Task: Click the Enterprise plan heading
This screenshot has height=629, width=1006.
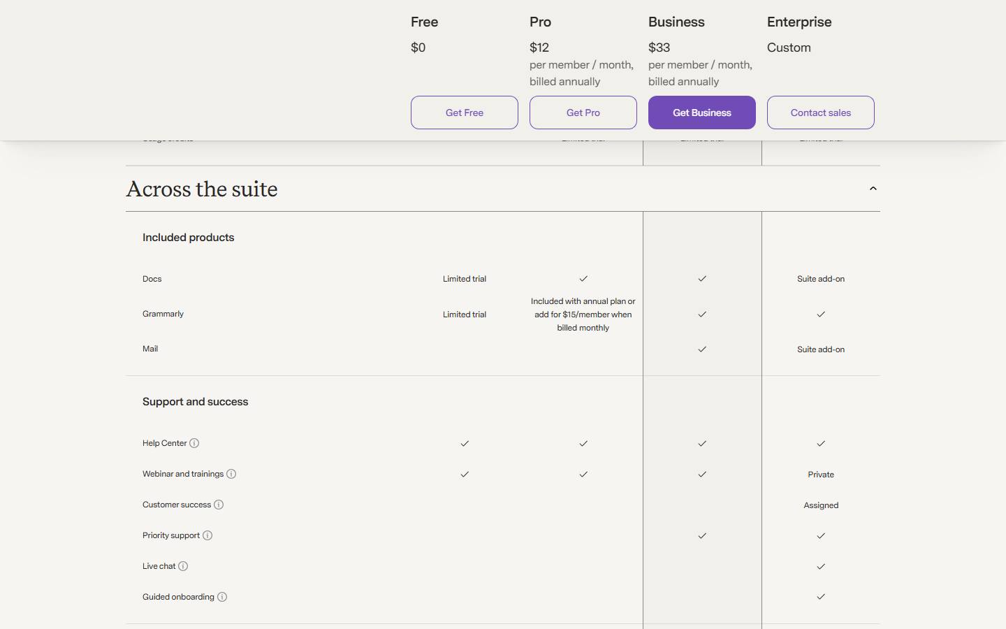Action: pos(799,22)
